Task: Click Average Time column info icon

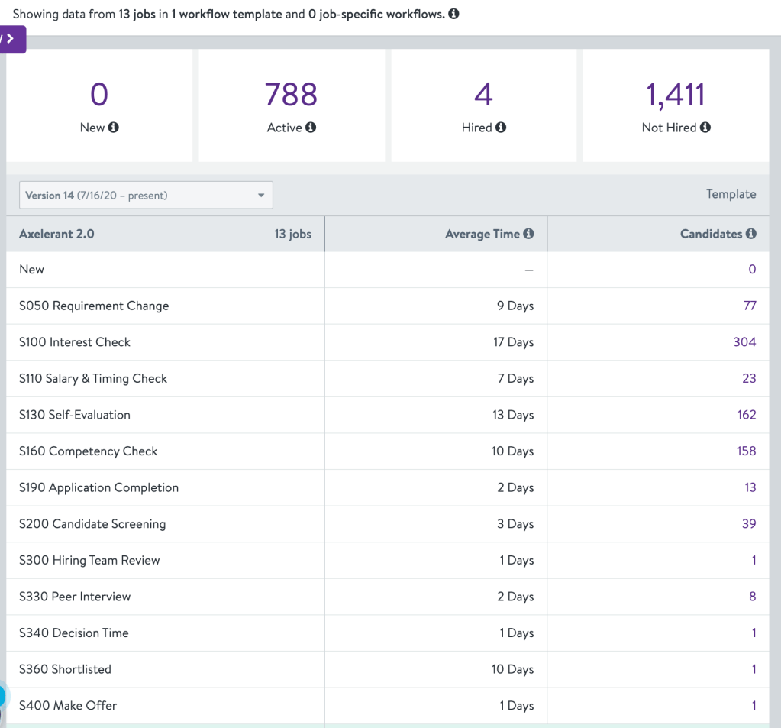Action: (x=528, y=234)
